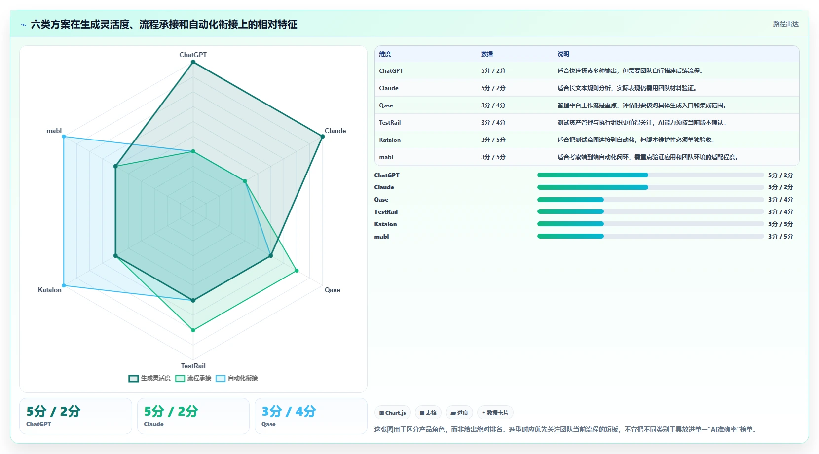Screen dimensions: 819x454
Task: Click the 路径雷达 label in header
Action: click(x=785, y=24)
